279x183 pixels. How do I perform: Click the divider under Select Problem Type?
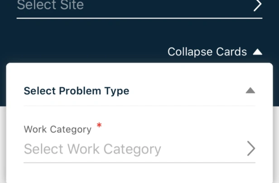point(139,106)
